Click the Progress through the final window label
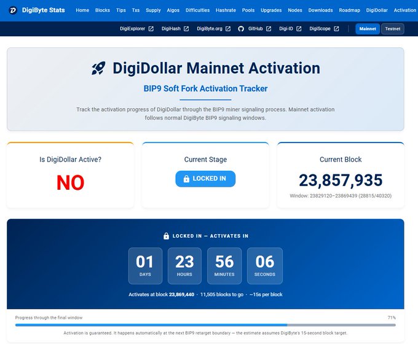 [49, 318]
